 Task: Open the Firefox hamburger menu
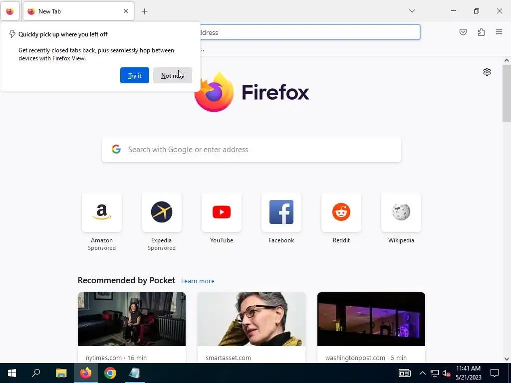tap(499, 32)
